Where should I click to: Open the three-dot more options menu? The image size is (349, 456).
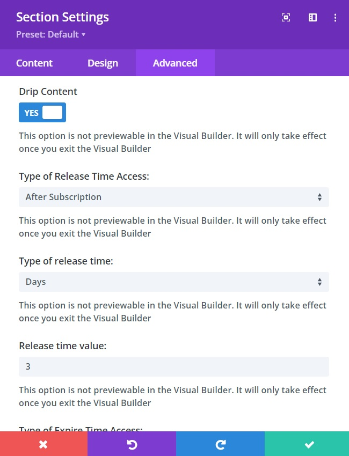point(335,18)
